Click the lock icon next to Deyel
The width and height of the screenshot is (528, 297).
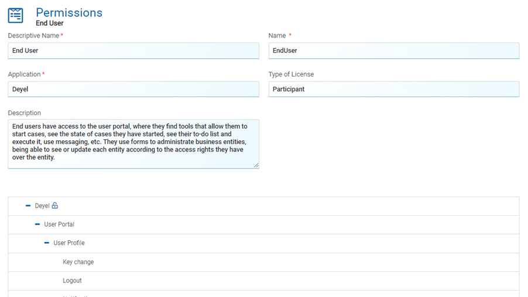(x=55, y=206)
